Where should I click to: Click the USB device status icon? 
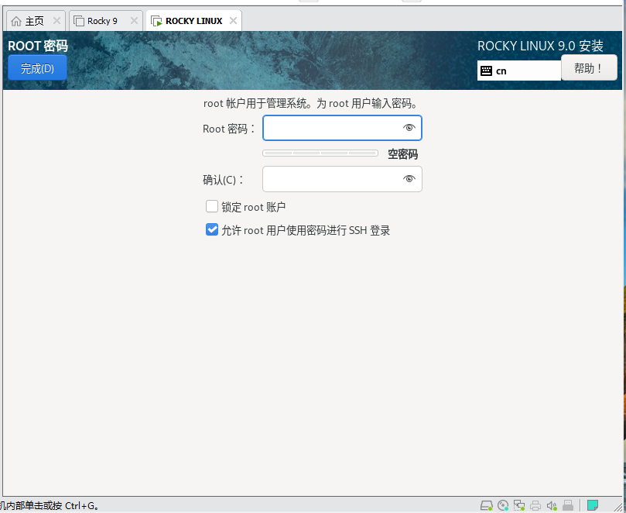pyautogui.click(x=568, y=505)
